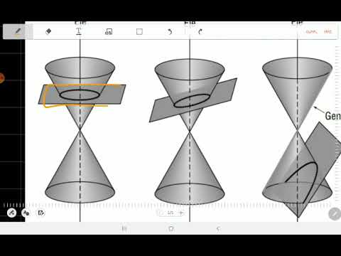The height and width of the screenshot is (256, 341).
Task: Tap the note edit icon at bottom-left
Action: pos(41,213)
